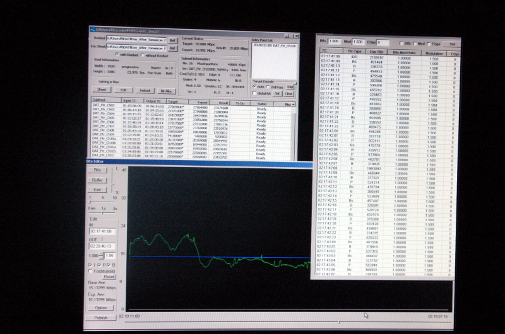
Task: Tick the FixBits(kbit) checkbox
Action: coord(90,271)
